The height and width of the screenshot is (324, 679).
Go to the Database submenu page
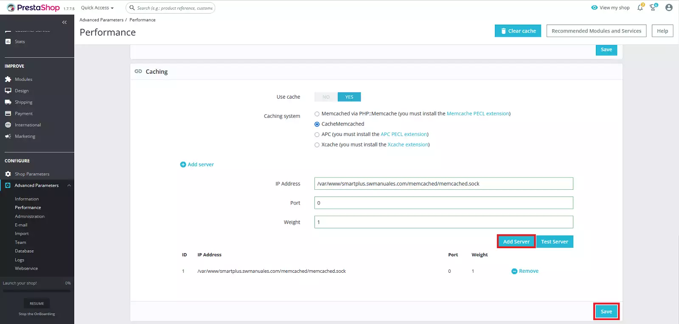click(x=24, y=251)
